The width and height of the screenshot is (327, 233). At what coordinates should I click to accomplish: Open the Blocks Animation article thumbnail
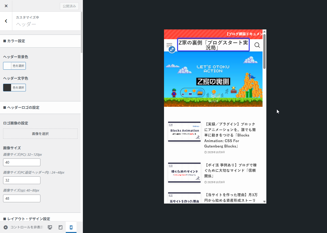(184, 132)
